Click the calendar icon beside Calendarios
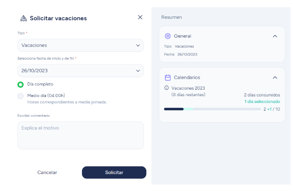294x191 pixels. tap(168, 77)
